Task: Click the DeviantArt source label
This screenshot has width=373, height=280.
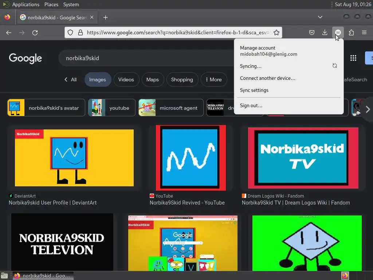Action: pos(25,196)
